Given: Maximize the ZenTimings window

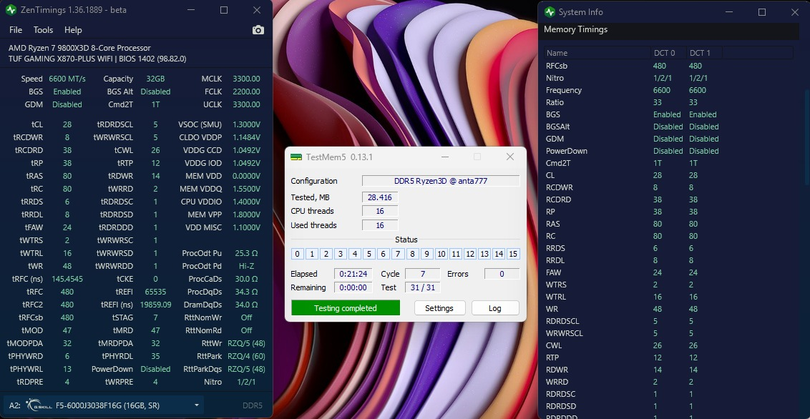Looking at the screenshot, I should tap(224, 10).
